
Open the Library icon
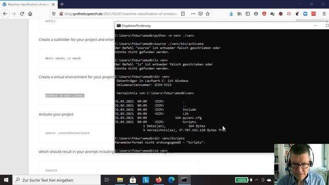(240, 14)
